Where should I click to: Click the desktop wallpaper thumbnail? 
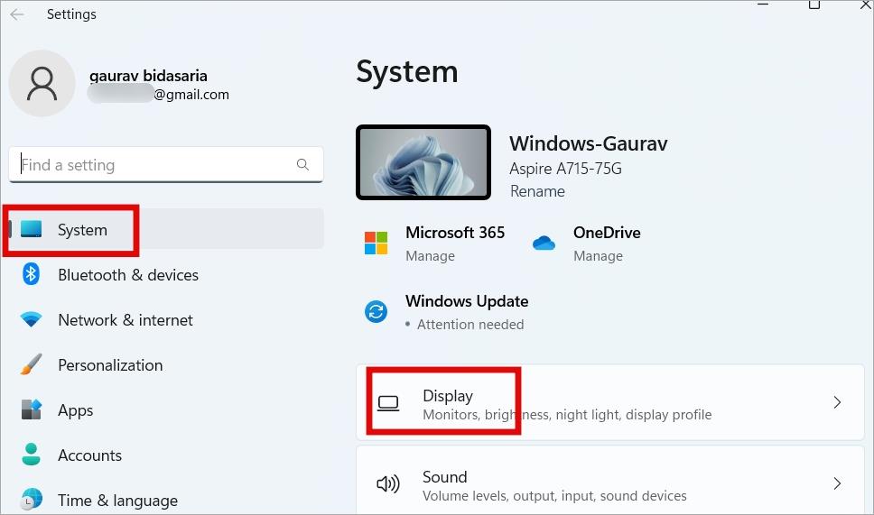(423, 162)
